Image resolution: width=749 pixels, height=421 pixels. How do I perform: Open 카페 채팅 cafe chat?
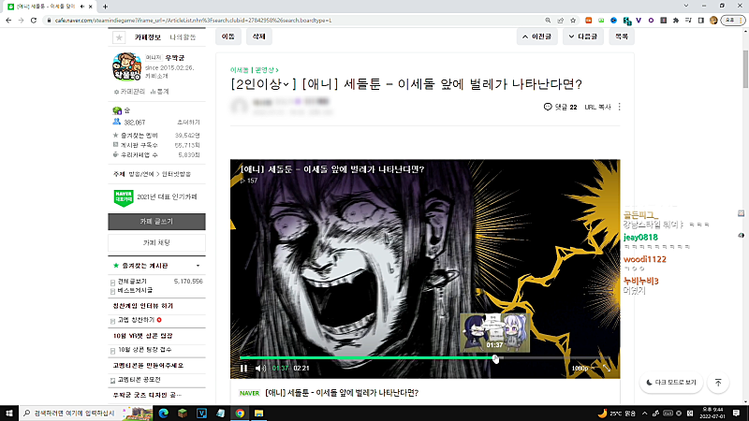156,243
